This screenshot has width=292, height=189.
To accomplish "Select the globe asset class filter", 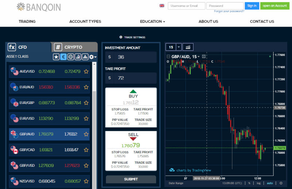I will tap(70, 57).
